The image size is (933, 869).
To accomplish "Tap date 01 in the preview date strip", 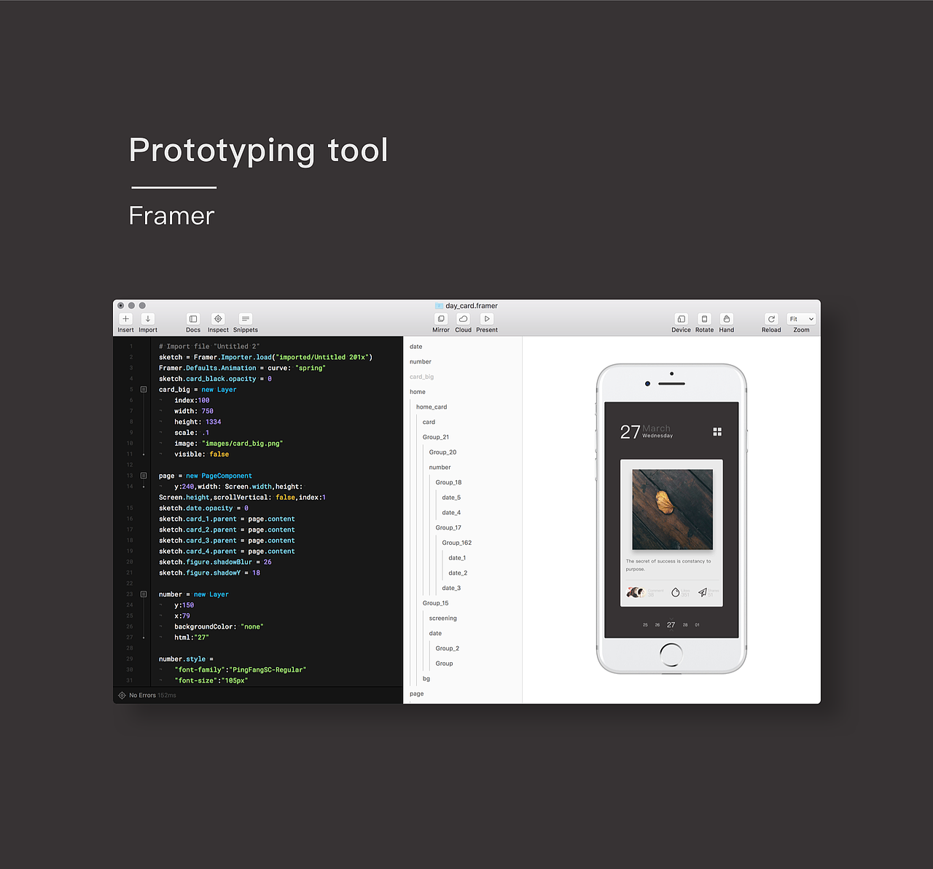I will point(698,625).
